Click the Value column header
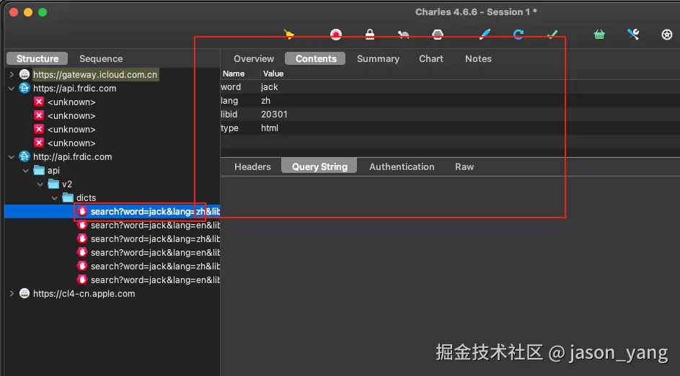 [x=273, y=73]
